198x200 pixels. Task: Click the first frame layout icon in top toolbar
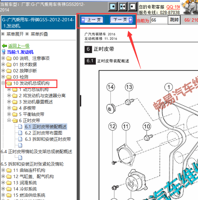click(x=112, y=7)
